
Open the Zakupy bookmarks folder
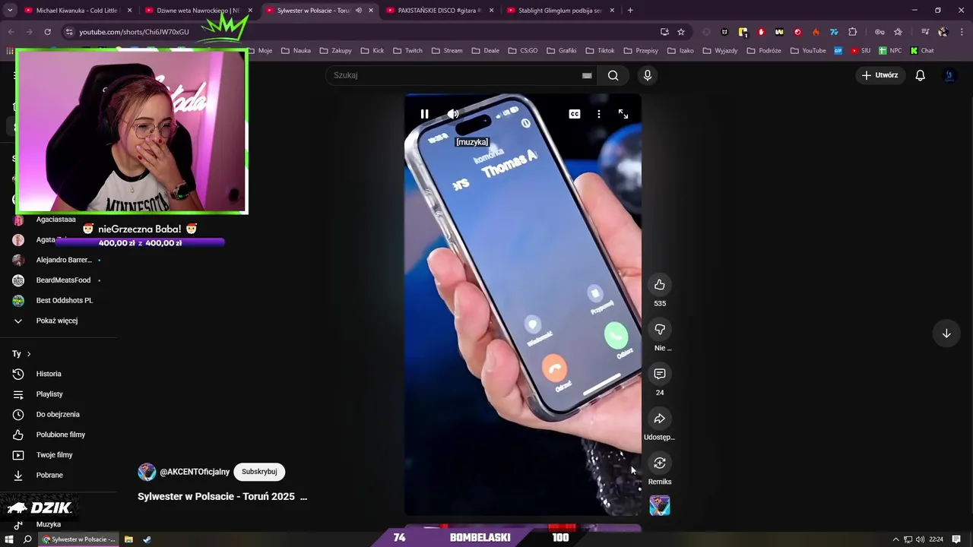[x=336, y=51]
